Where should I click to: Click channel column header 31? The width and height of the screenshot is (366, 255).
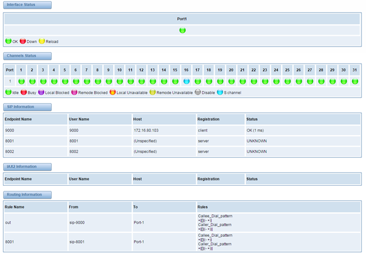click(355, 70)
